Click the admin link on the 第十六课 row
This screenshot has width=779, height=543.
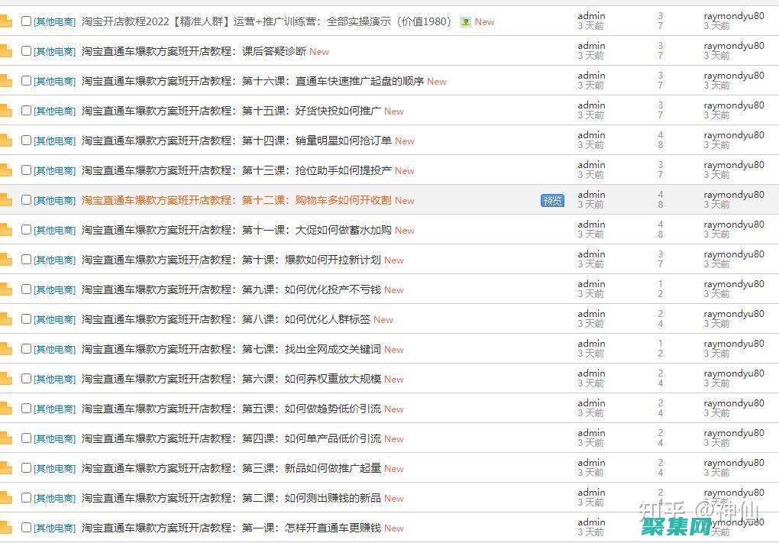pyautogui.click(x=591, y=76)
